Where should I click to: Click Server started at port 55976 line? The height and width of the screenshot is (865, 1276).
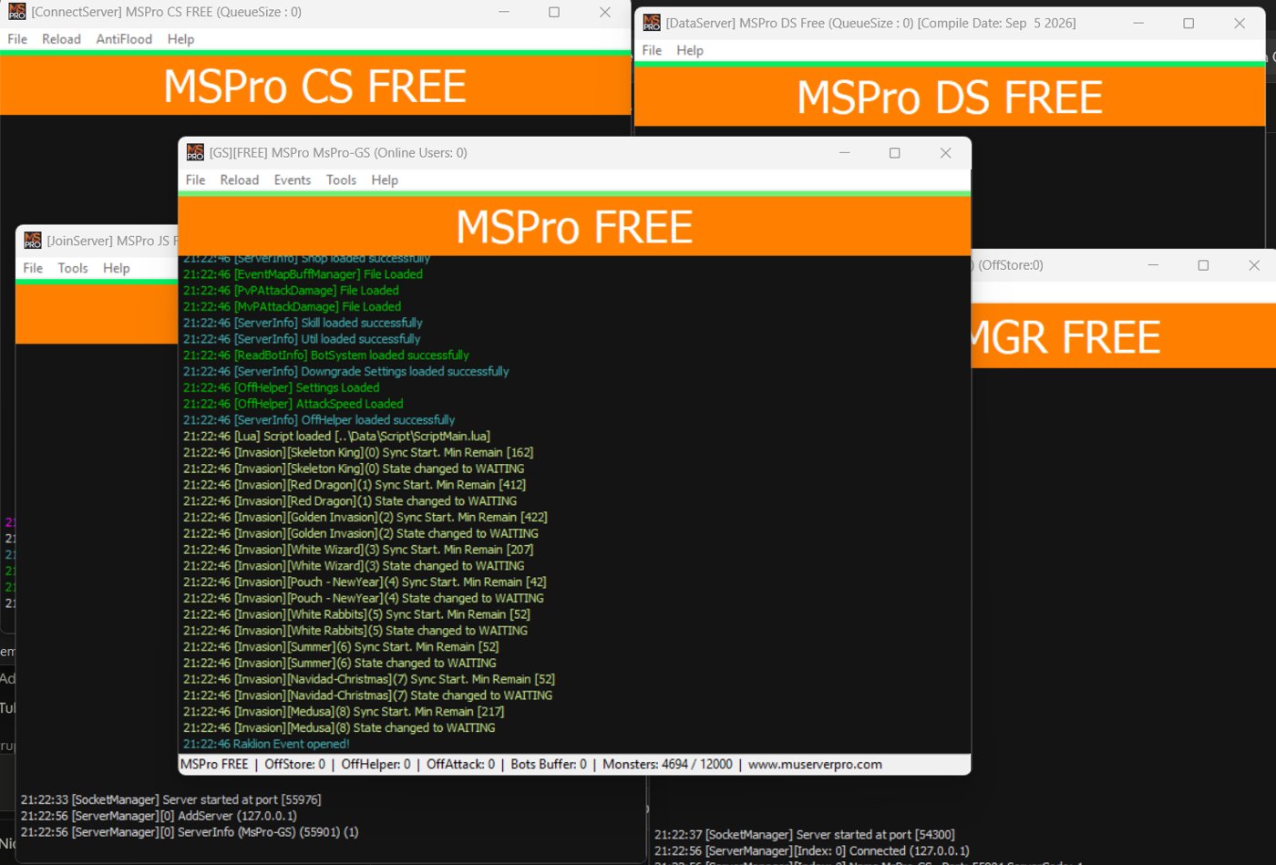[171, 799]
